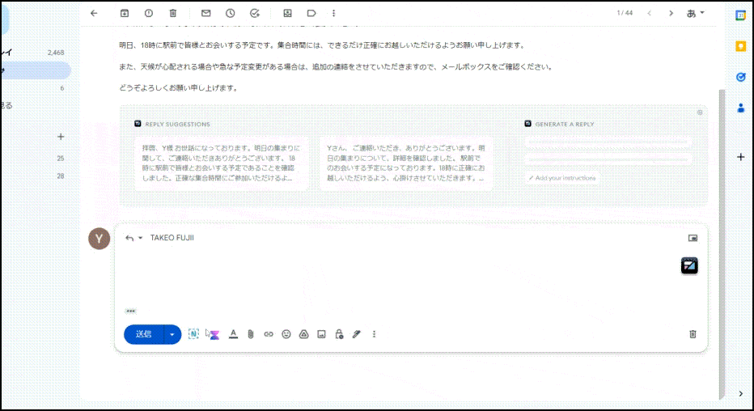Archive this email conversation
The image size is (754, 411).
(124, 14)
